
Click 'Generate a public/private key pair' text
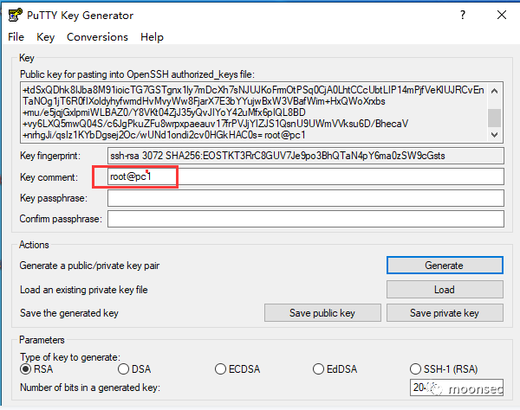[89, 266]
